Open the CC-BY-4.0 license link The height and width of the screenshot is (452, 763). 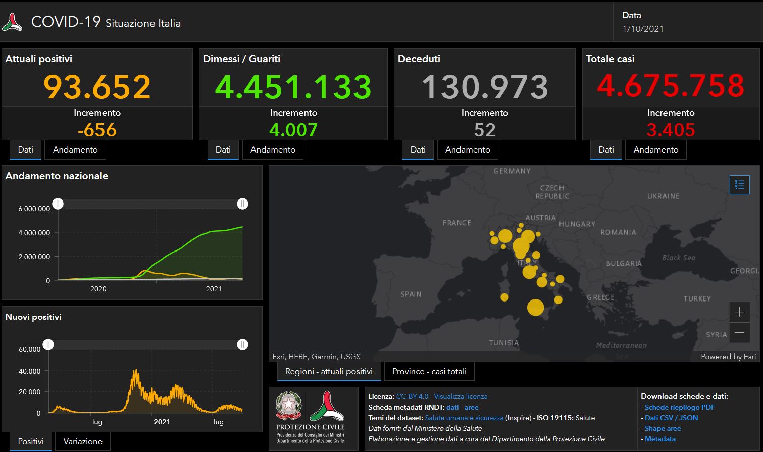(412, 396)
